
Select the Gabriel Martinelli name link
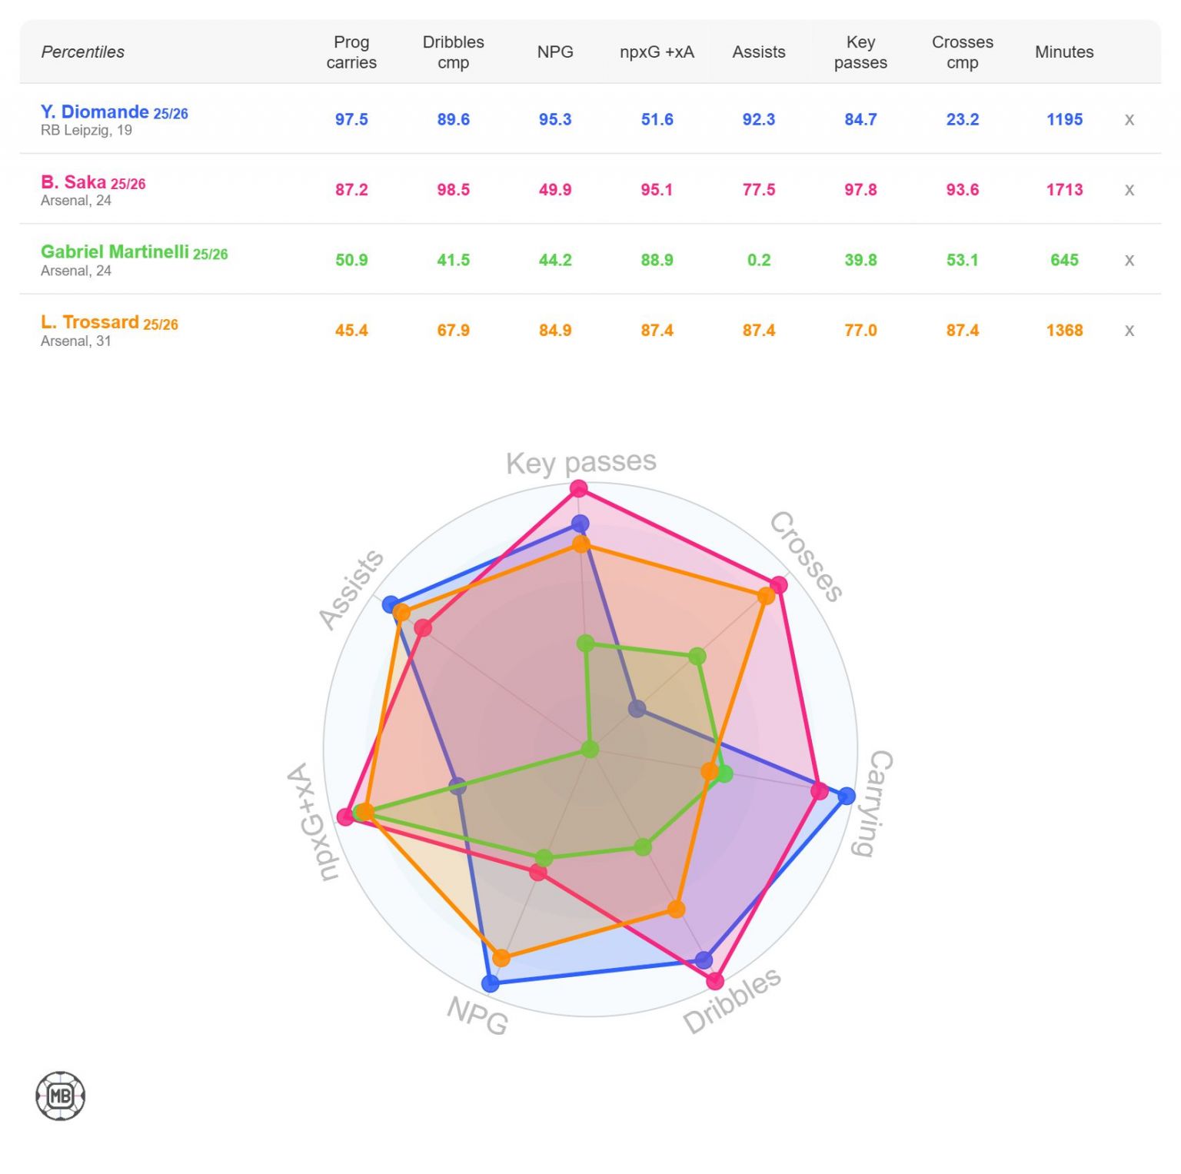click(x=115, y=252)
